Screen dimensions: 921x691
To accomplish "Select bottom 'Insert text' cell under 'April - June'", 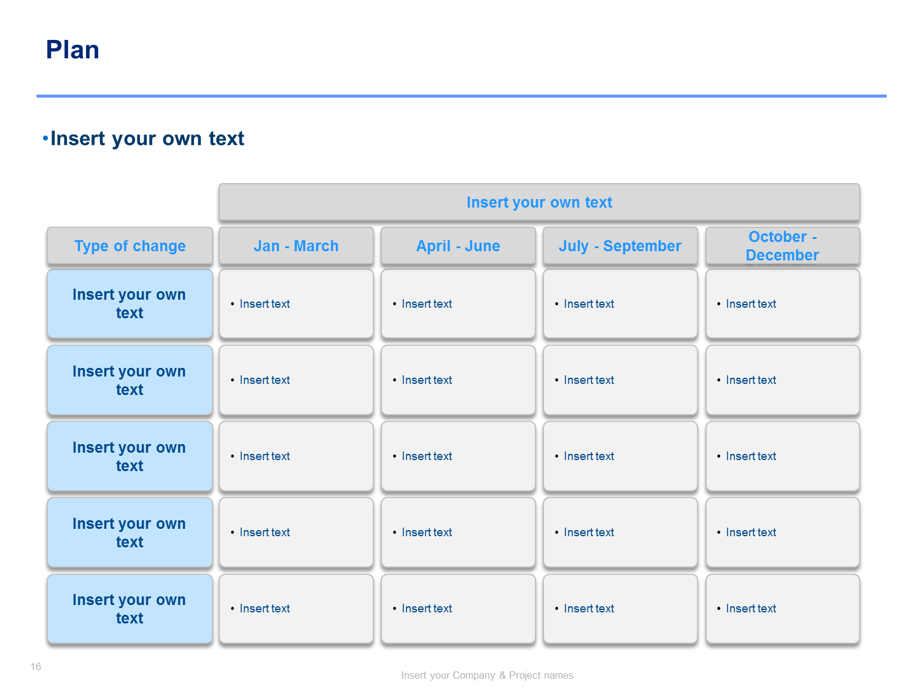I will pos(458,609).
